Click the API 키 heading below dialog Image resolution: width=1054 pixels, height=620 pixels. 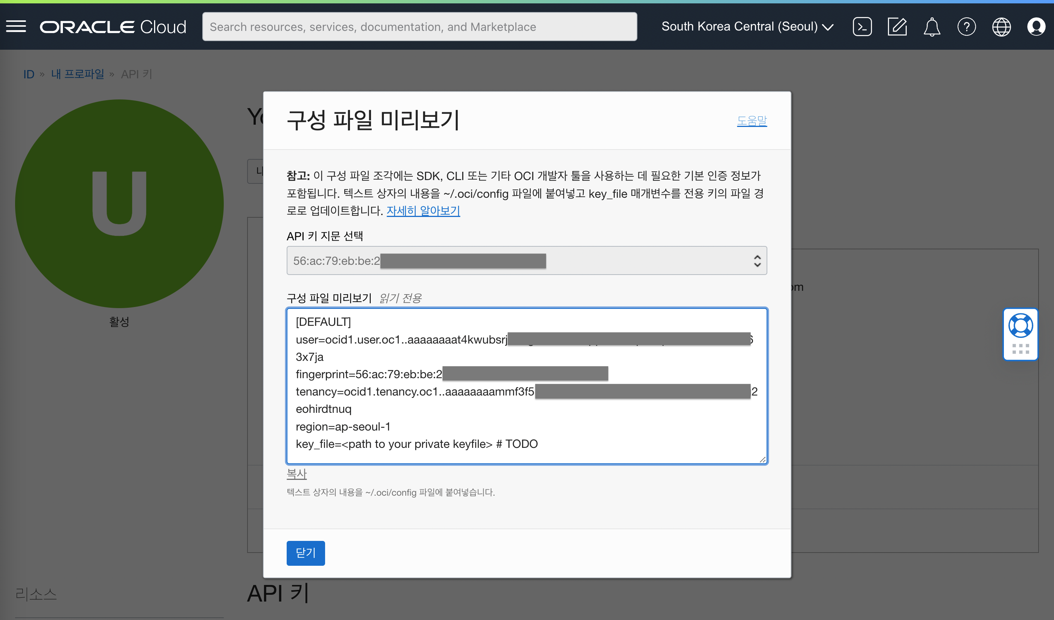pos(278,594)
